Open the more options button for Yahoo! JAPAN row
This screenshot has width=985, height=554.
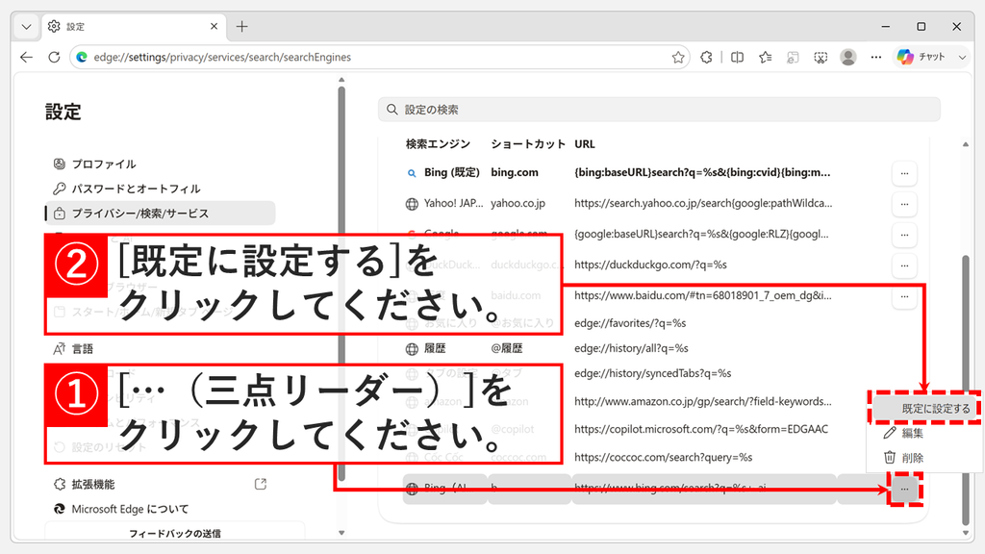click(904, 204)
